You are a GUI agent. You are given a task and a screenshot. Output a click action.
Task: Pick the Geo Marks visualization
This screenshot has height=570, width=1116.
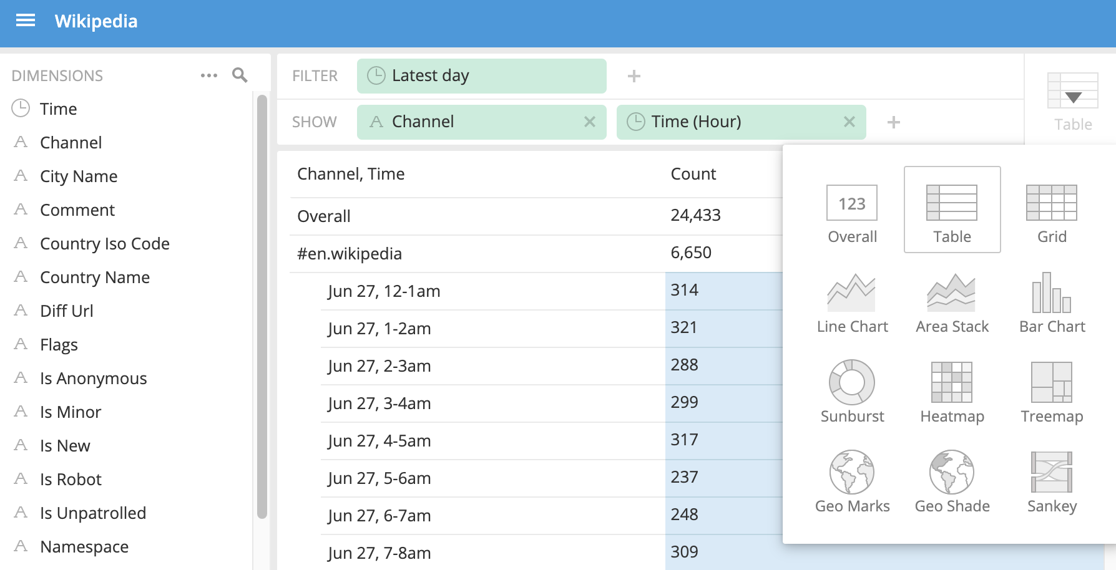tap(852, 483)
